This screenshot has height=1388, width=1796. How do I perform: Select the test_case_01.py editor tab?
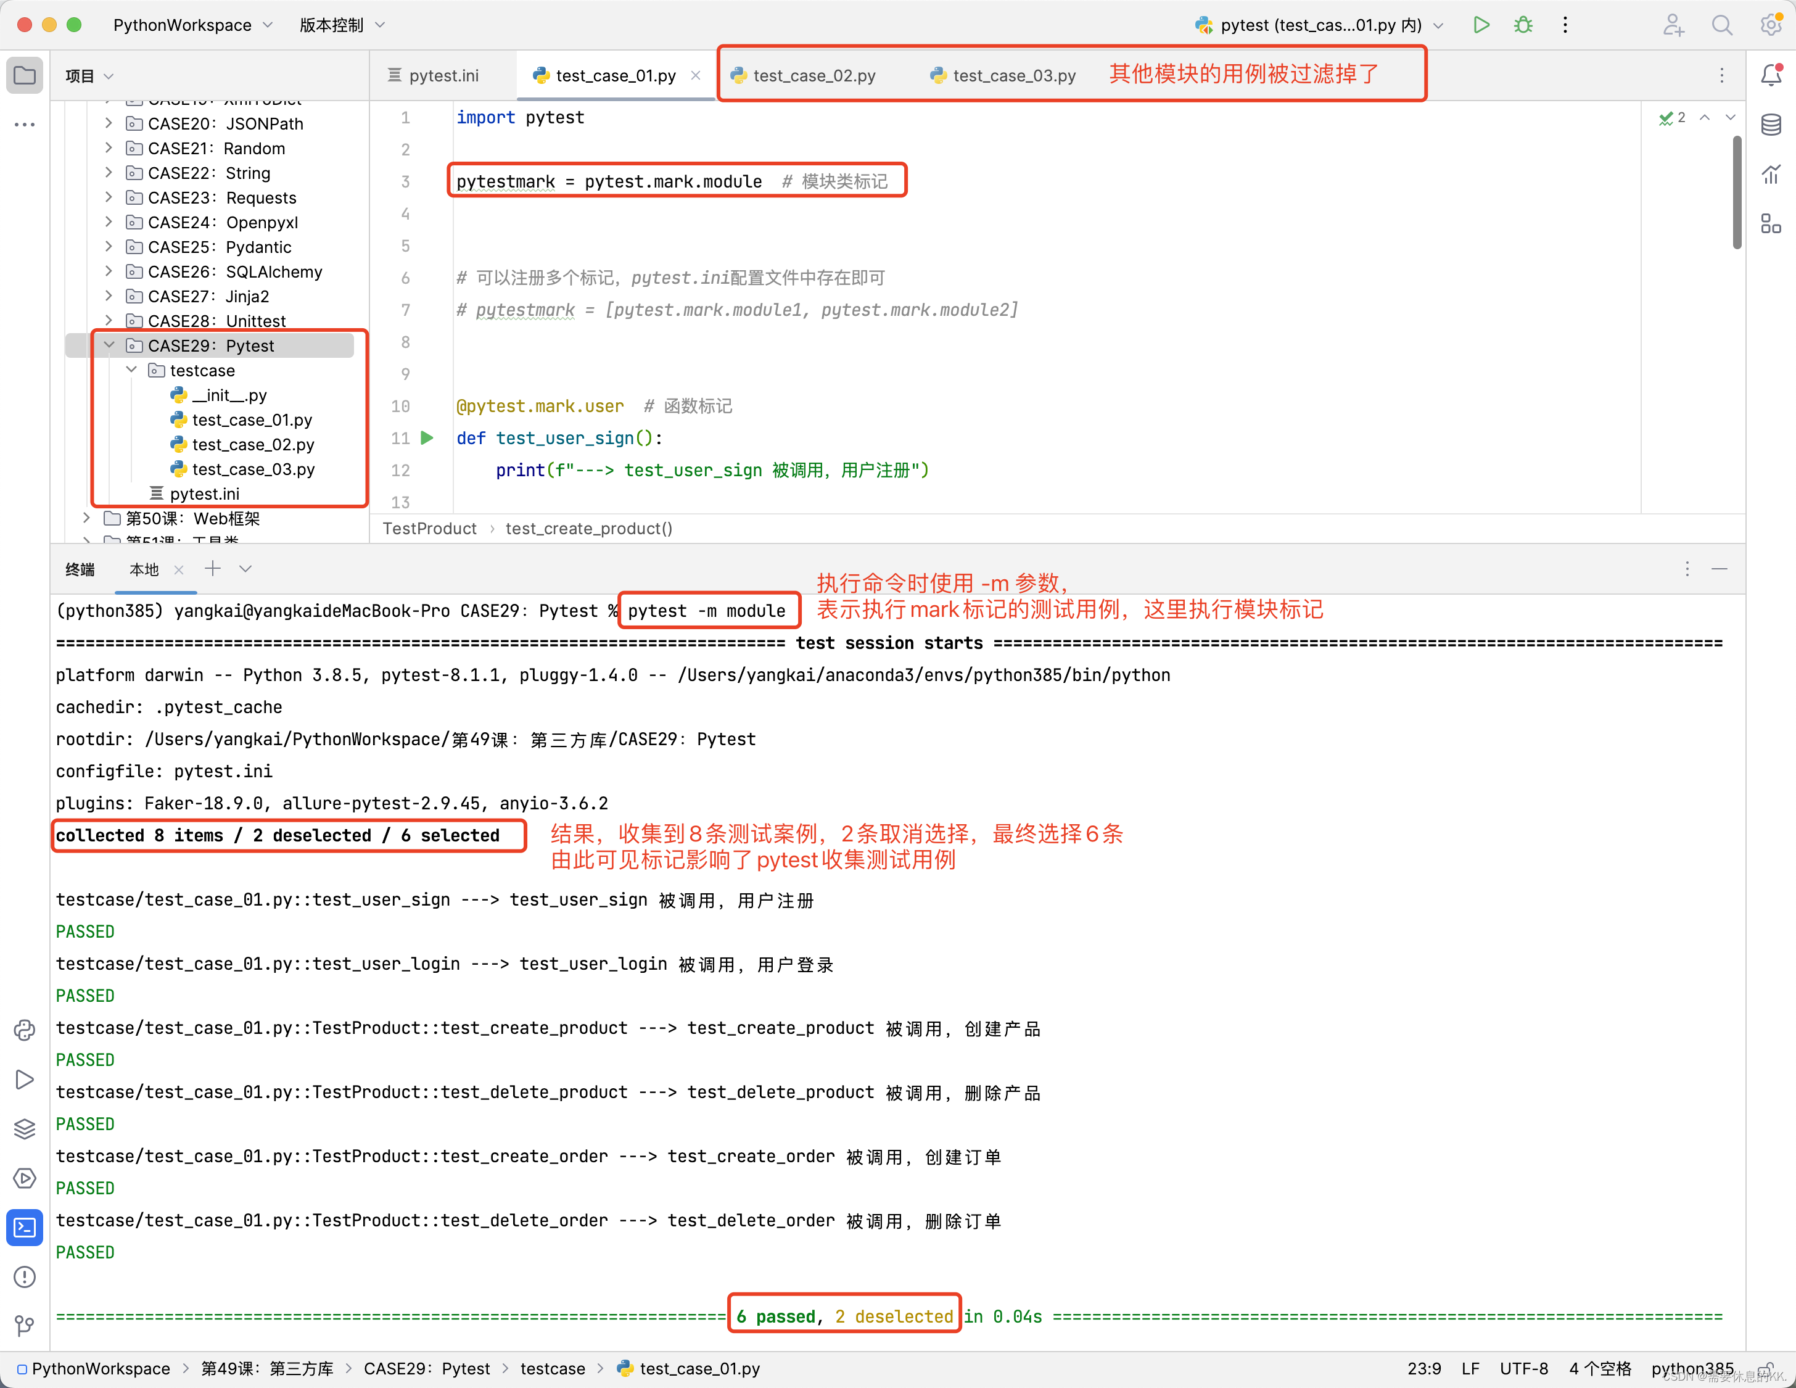[616, 76]
